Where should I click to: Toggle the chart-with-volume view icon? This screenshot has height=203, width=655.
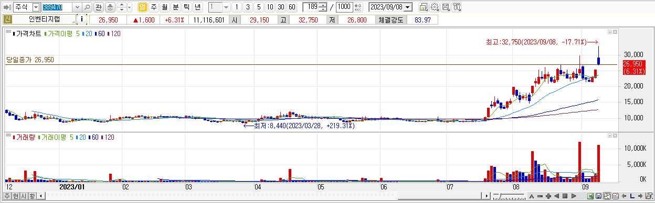[x=607, y=196]
